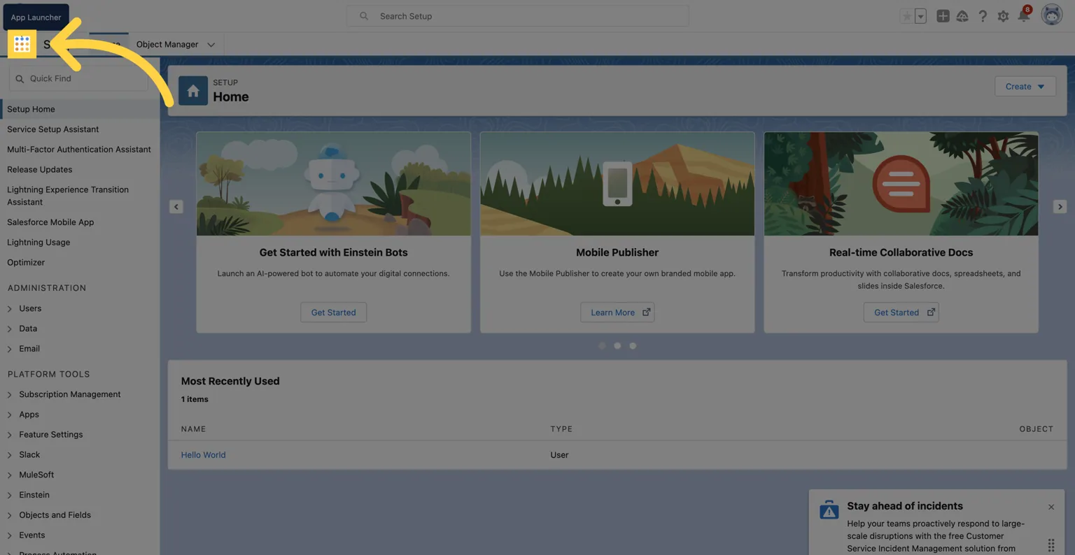1075x555 pixels.
Task: Click Learn More for Mobile Publisher
Action: point(617,312)
